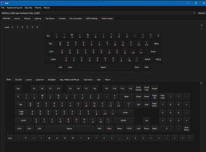The width and height of the screenshot is (206, 152).
Task: Choose the tilde ~ key in bottom row
Action: click(33, 138)
